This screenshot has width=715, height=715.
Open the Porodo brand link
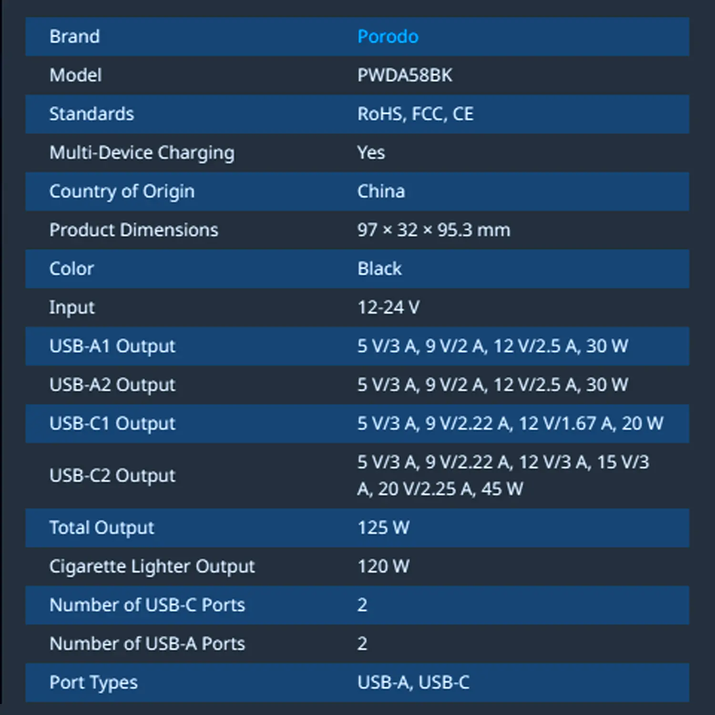pos(388,37)
